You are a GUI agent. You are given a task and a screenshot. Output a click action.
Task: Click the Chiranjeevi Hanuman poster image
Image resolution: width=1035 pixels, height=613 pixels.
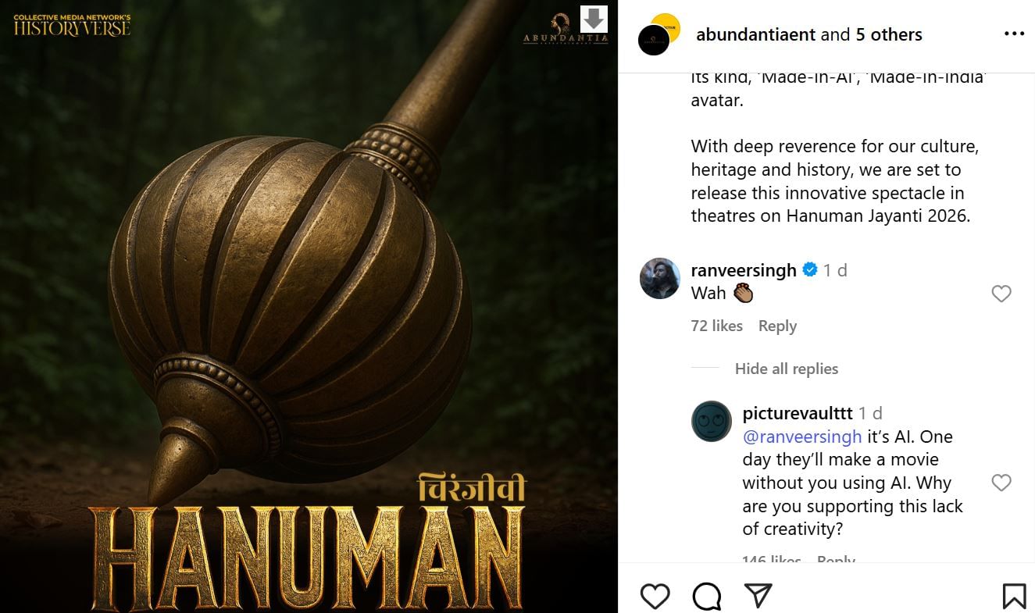tap(309, 312)
